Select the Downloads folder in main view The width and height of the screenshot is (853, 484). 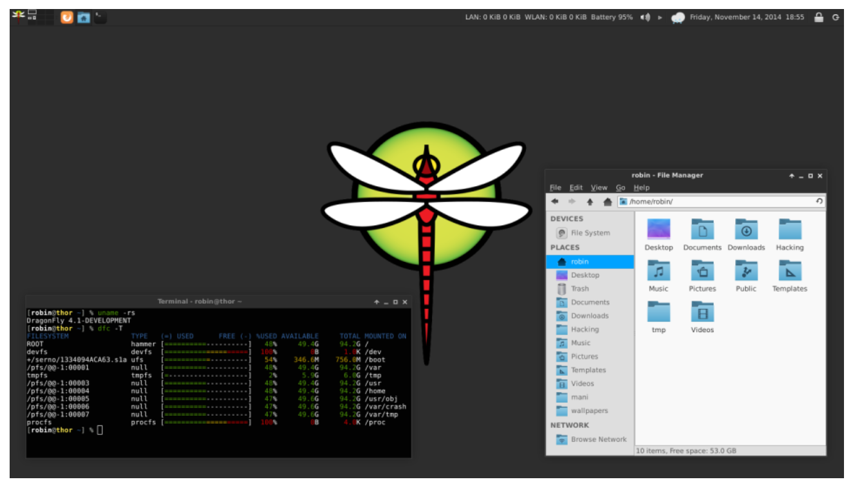tap(746, 234)
